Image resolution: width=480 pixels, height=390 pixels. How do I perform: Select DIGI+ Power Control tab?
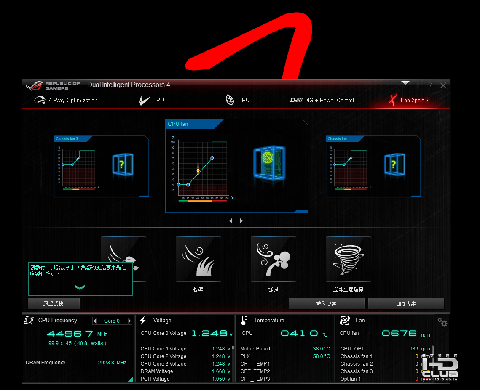322,100
